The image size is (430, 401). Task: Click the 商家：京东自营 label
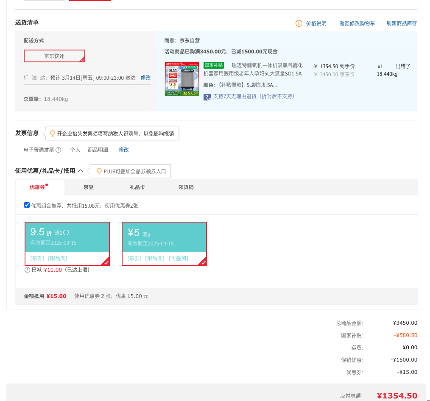pos(182,41)
